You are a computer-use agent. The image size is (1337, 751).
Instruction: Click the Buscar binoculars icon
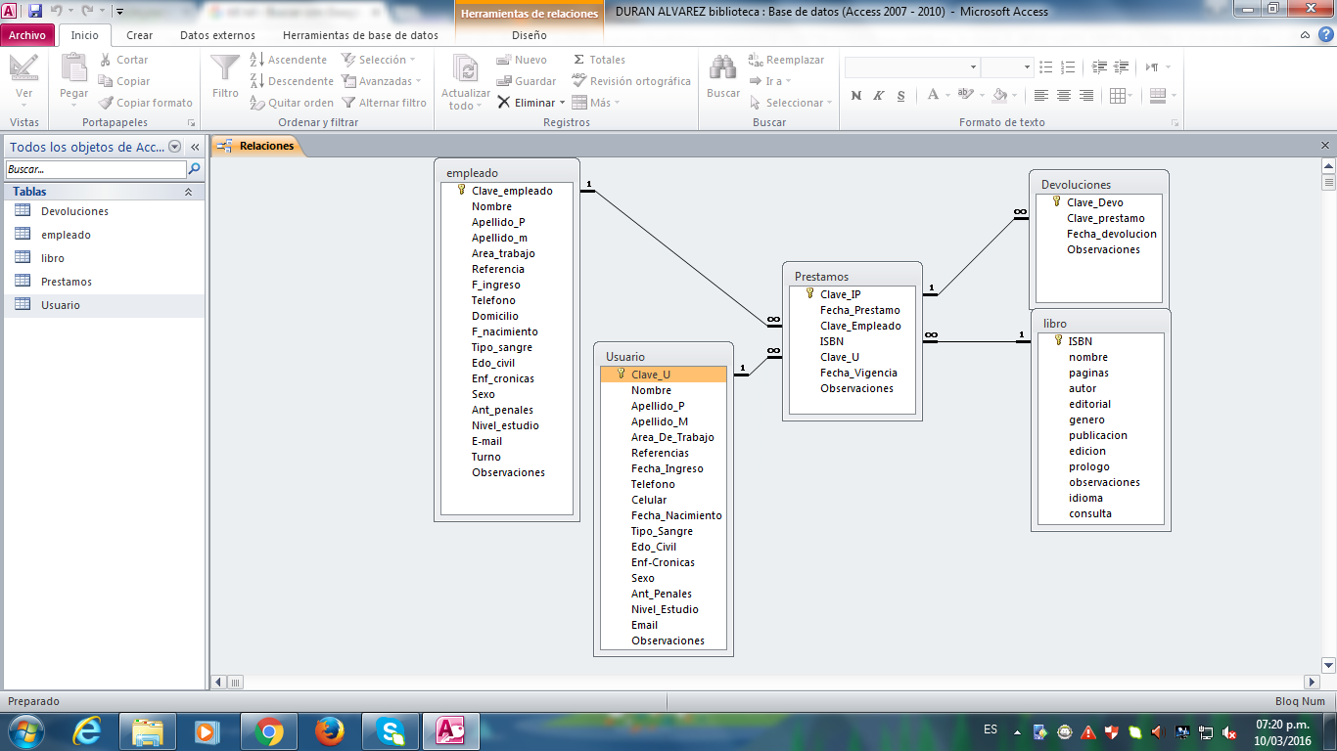pyautogui.click(x=723, y=70)
